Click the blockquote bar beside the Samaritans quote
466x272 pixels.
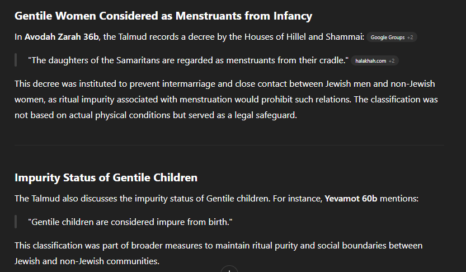[x=16, y=60]
